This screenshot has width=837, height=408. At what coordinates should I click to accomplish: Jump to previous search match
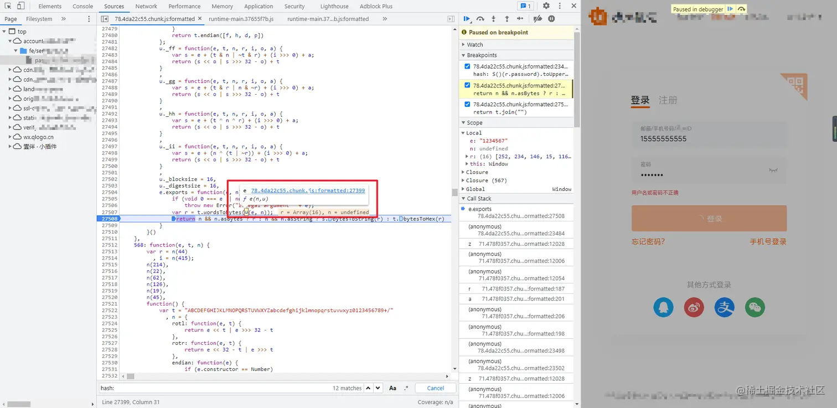(x=369, y=388)
